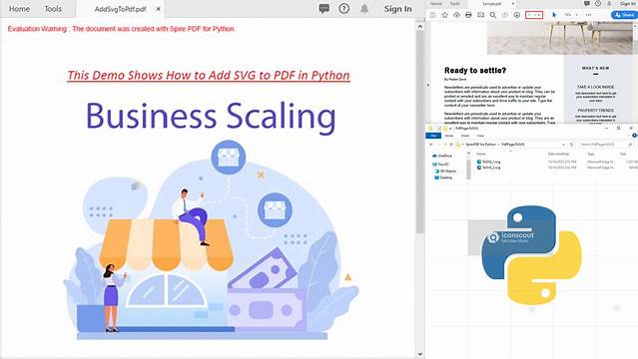This screenshot has width=638, height=359.
Task: Open the three-dots more tools menu
Action: pyautogui.click(x=588, y=15)
